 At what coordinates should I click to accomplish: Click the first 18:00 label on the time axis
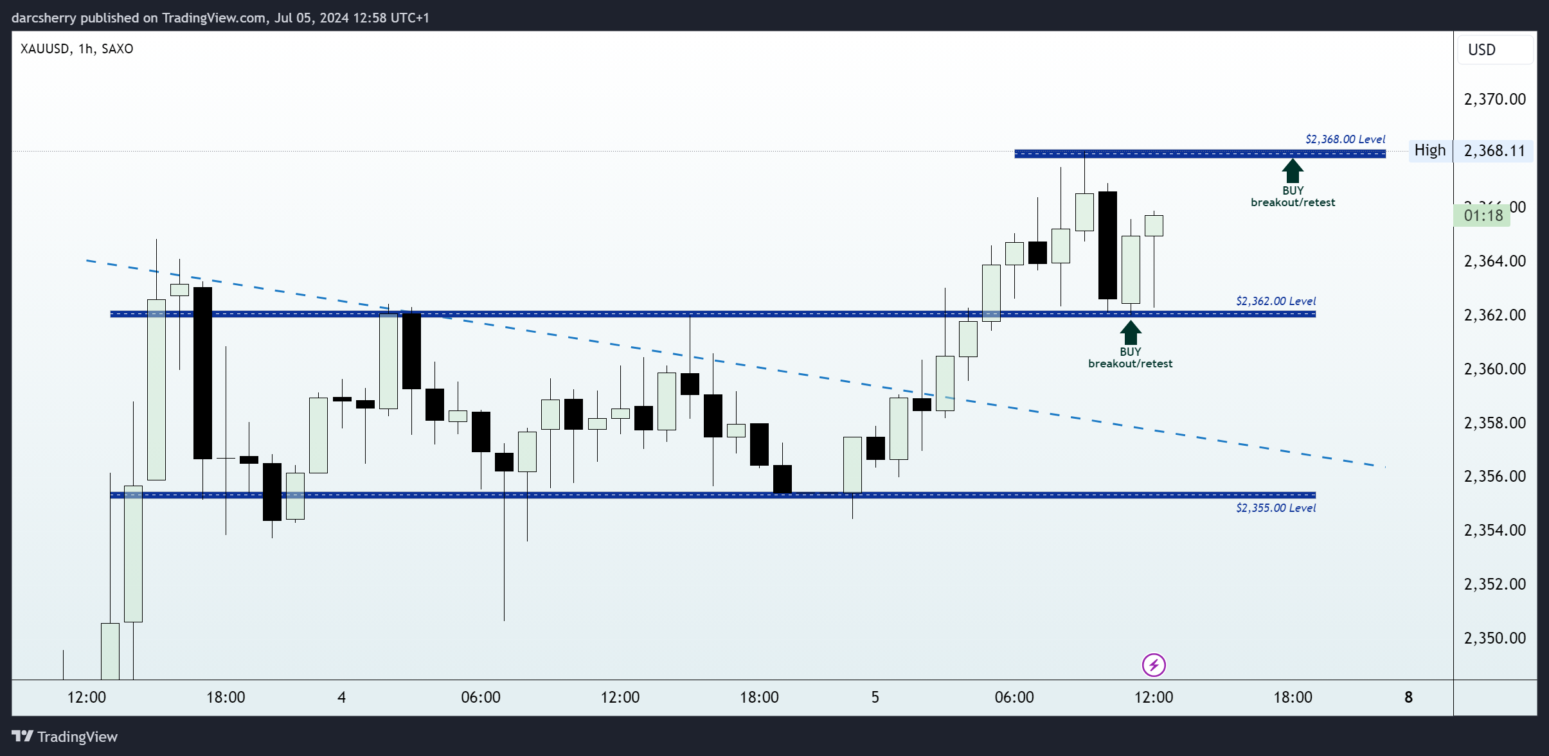pos(226,698)
